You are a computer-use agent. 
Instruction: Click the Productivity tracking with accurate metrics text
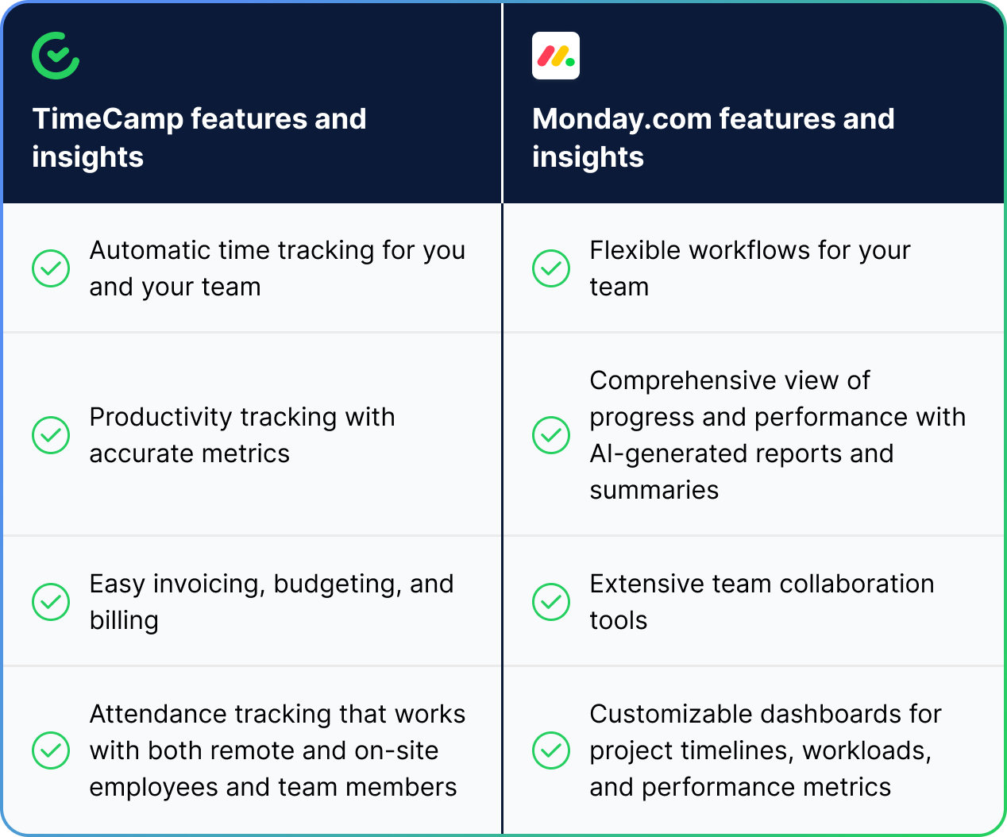[x=242, y=435]
